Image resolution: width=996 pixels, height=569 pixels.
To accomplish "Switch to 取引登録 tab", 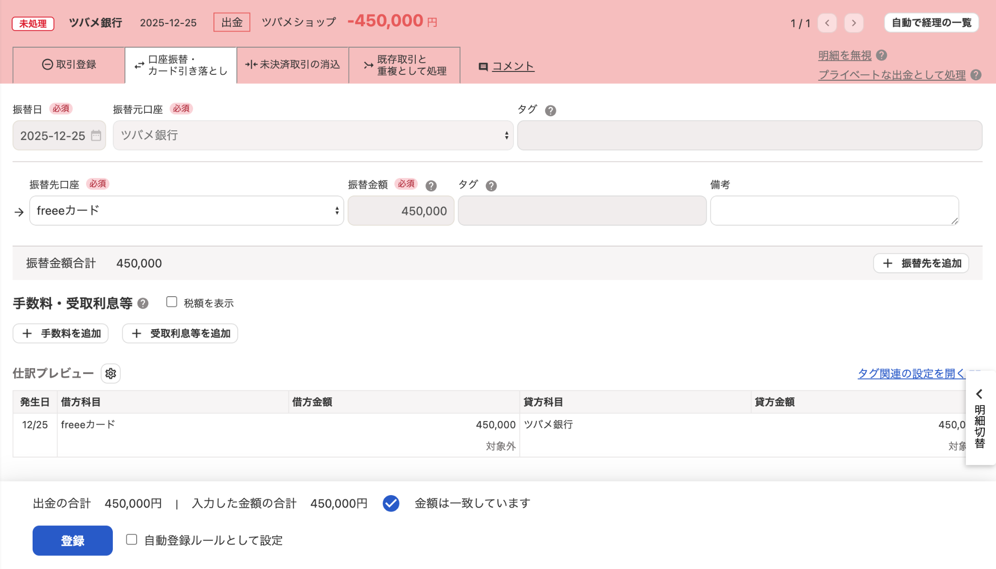I will (69, 65).
